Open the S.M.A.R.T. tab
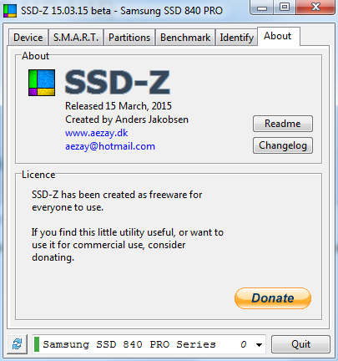Image resolution: width=338 pixels, height=361 pixels. (76, 38)
